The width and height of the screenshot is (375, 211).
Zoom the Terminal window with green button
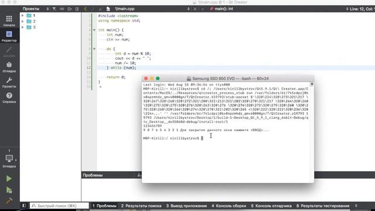point(158,78)
